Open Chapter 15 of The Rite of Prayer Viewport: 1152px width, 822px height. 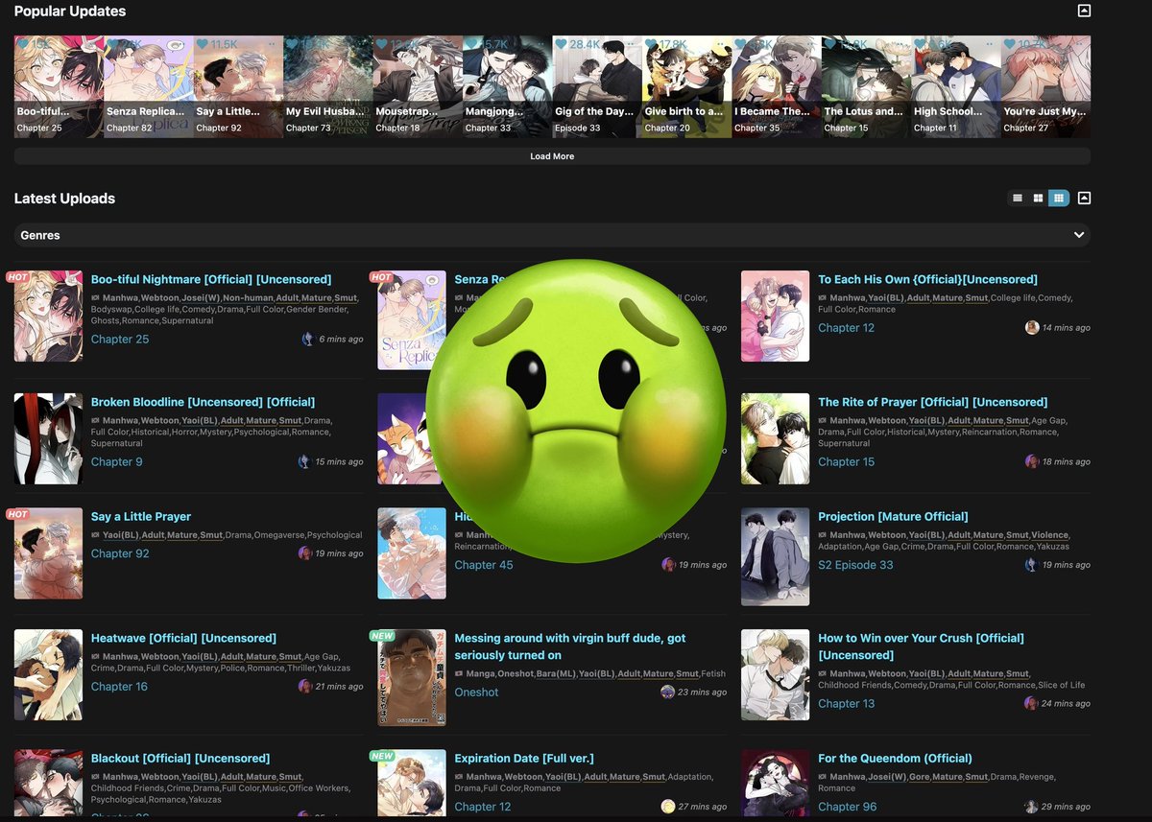[x=846, y=461]
